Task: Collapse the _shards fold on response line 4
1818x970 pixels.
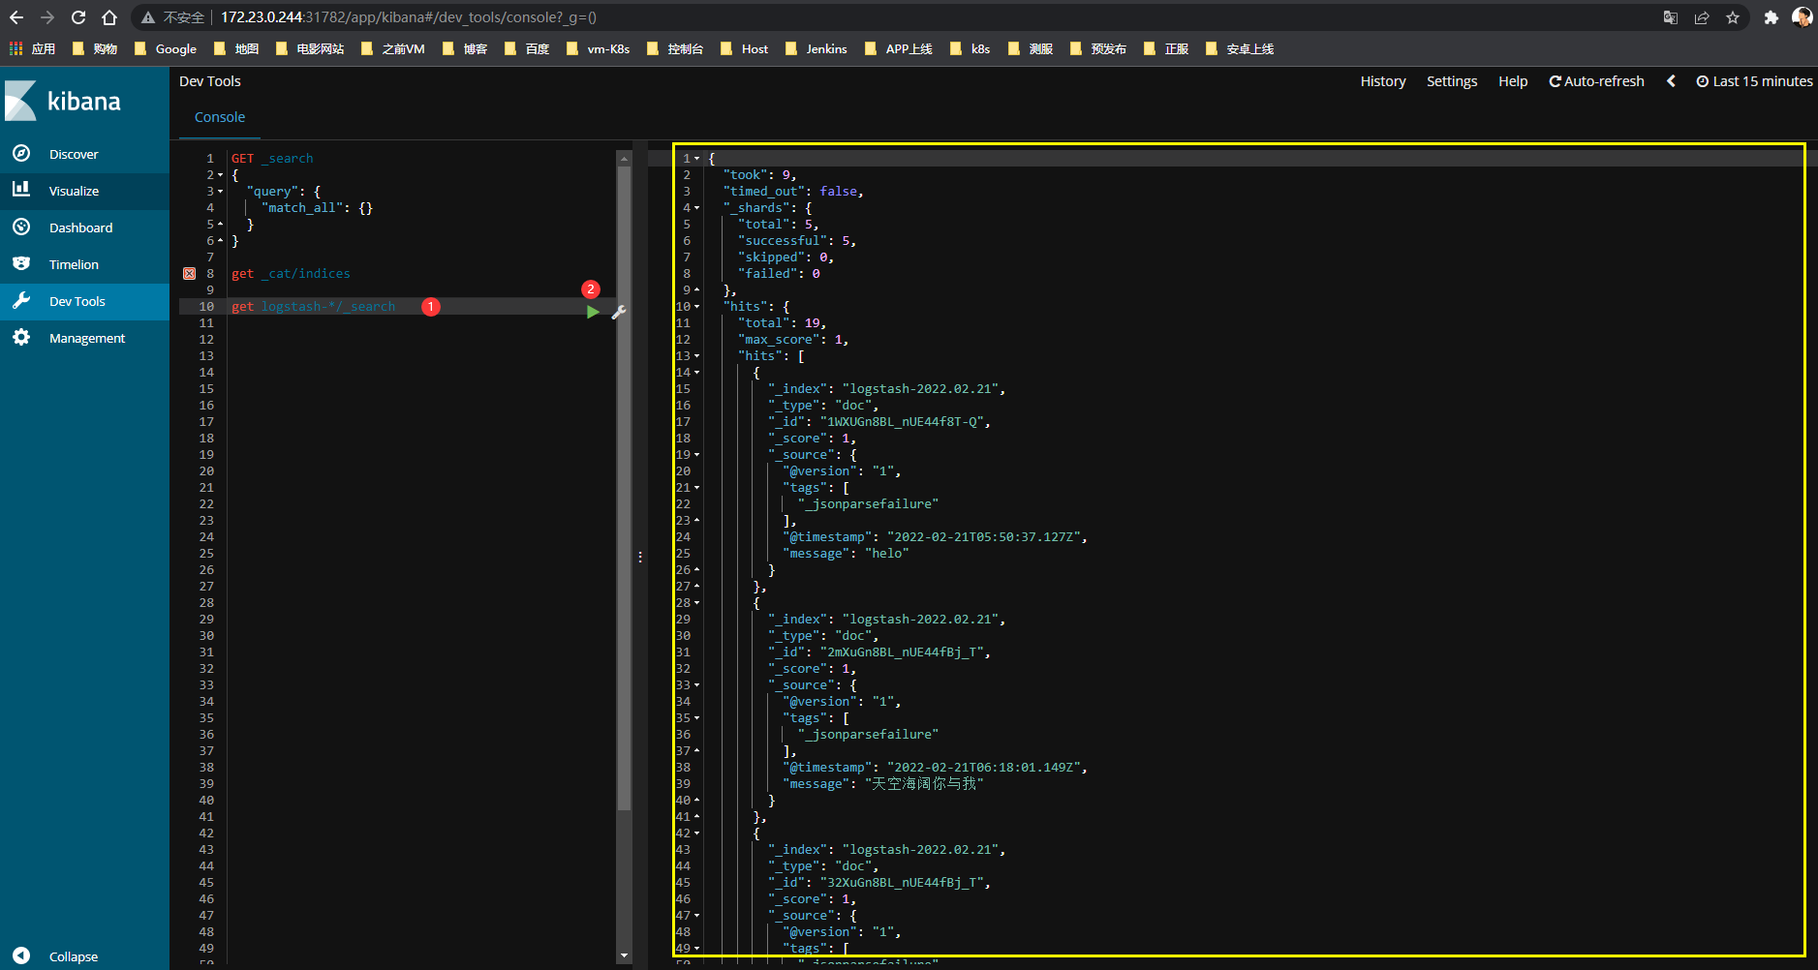Action: [696, 208]
